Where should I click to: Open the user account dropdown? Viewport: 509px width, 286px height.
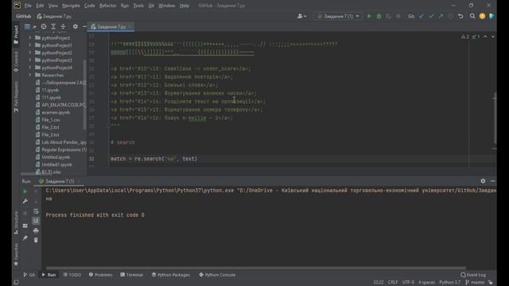click(x=301, y=16)
